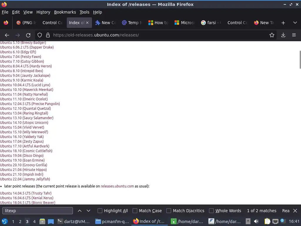Switch to the Temp Mail tab
Image resolution: width=301 pixels, height=226 pixels.
[132, 23]
